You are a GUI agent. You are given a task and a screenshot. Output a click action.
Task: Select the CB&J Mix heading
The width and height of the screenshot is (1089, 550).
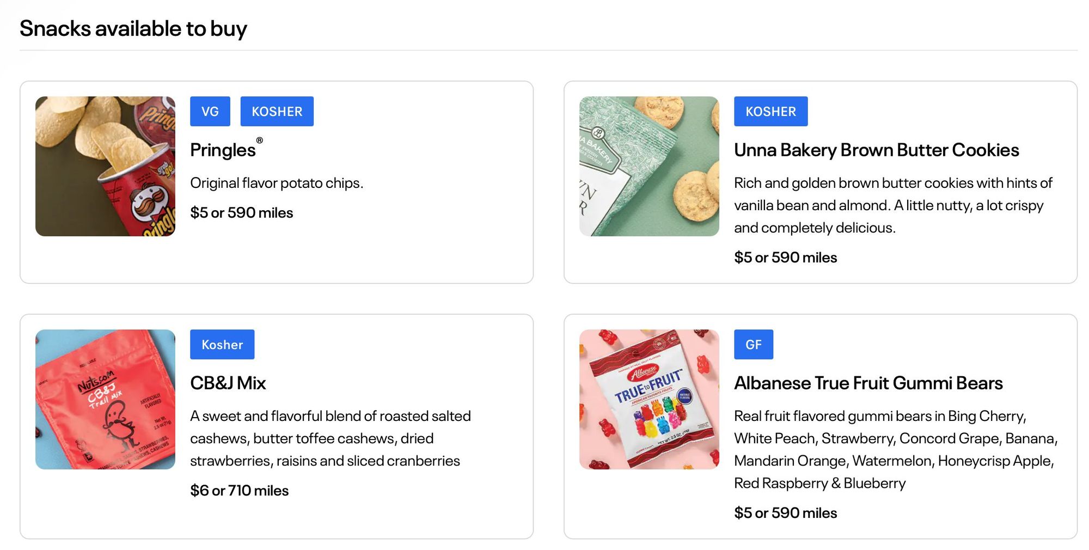[228, 383]
